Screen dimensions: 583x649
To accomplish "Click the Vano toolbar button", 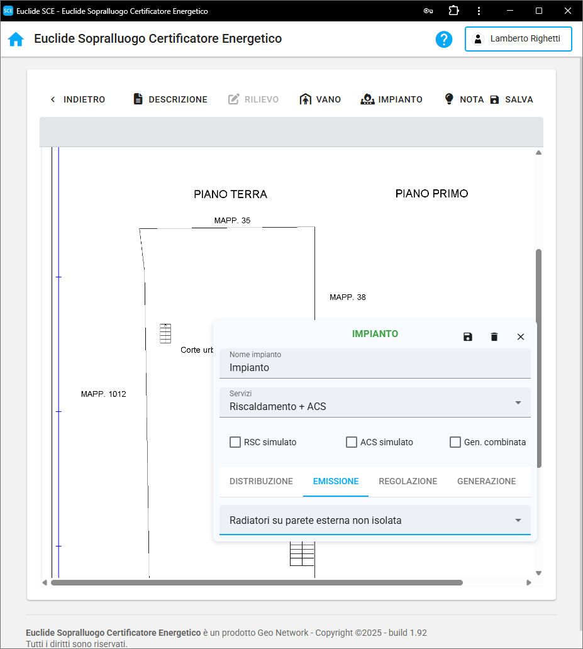I will click(320, 99).
